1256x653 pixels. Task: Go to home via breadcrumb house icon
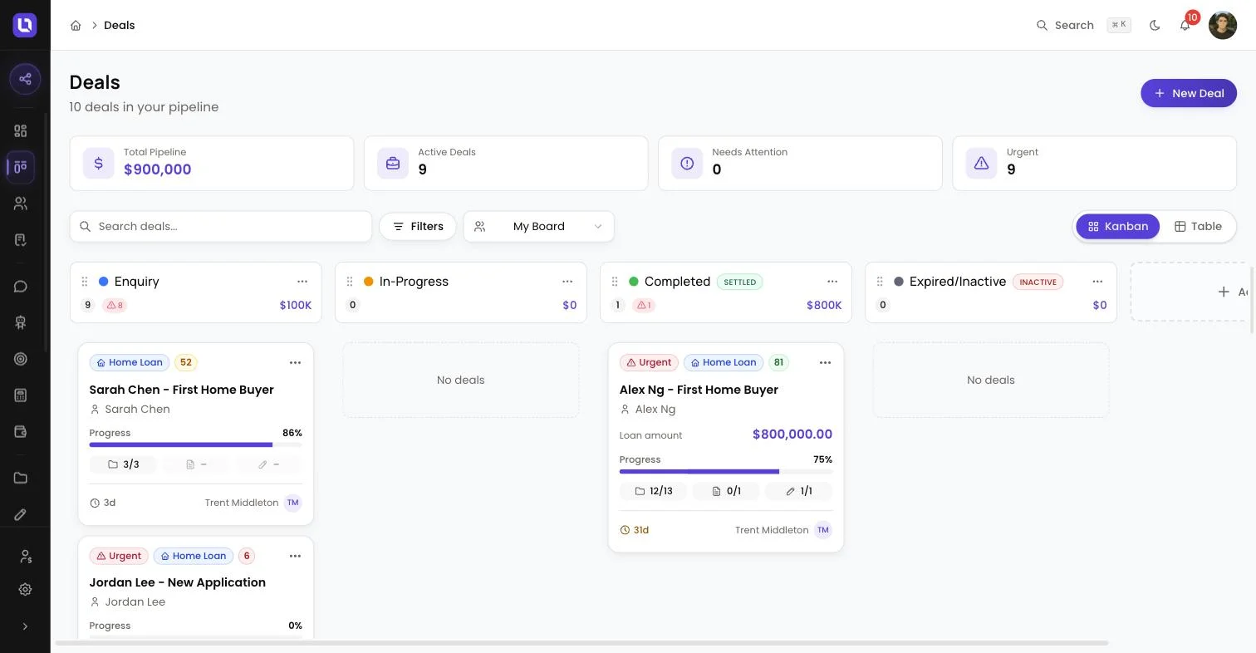[76, 25]
